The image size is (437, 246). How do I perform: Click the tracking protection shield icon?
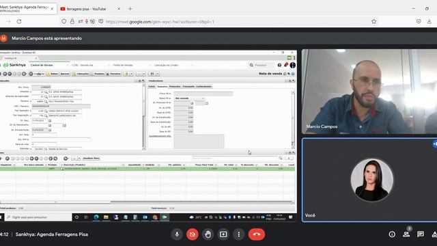click(64, 21)
